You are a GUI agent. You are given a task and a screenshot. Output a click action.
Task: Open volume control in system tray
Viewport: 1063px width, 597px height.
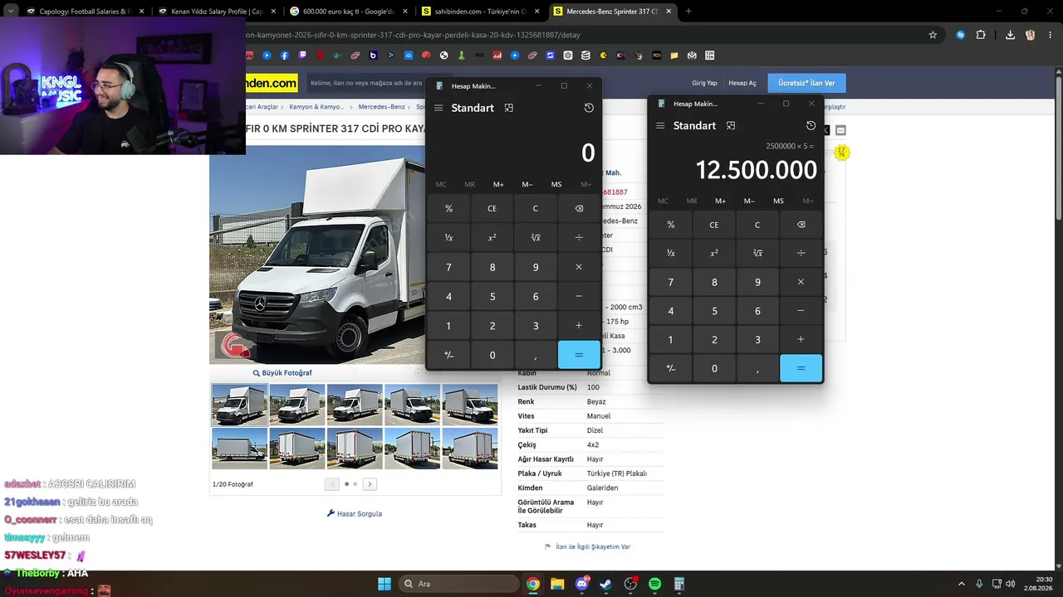[x=1011, y=584]
